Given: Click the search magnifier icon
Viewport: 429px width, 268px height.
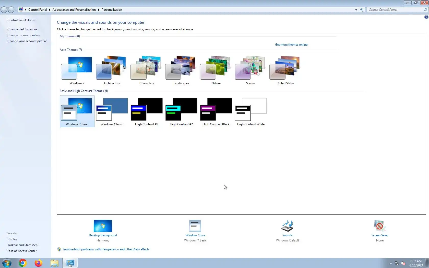Looking at the screenshot, I should coord(425,10).
